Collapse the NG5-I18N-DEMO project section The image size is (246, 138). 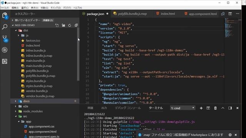coord(13,25)
